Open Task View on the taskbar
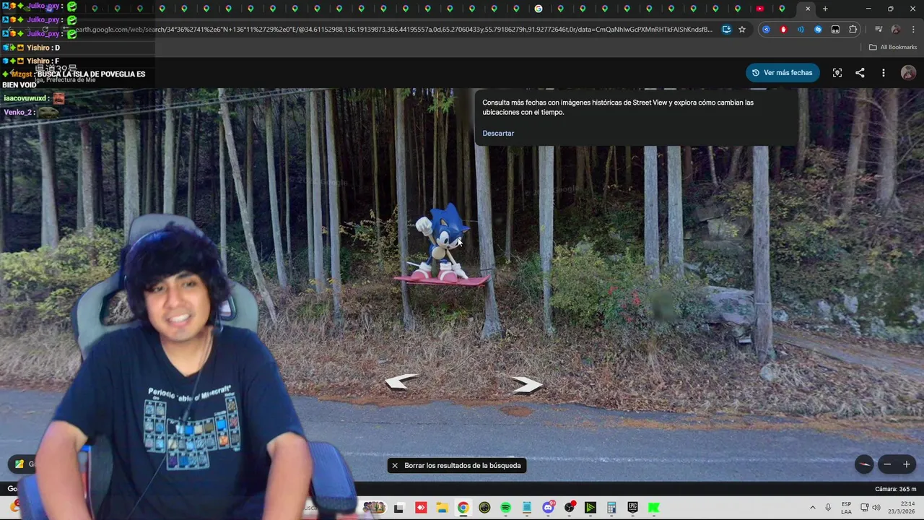 [x=398, y=508]
